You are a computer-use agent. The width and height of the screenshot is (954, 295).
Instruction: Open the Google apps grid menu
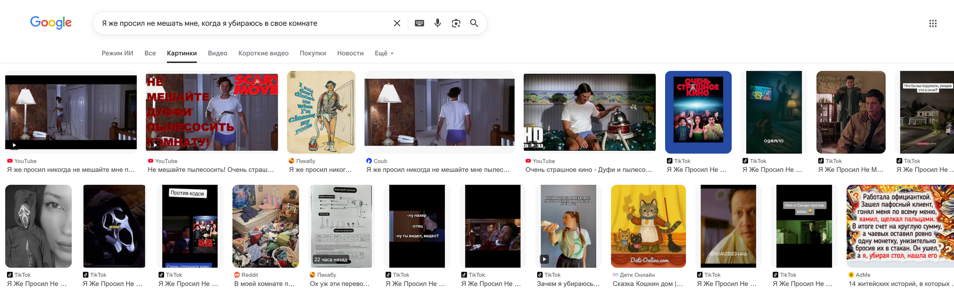coord(933,23)
